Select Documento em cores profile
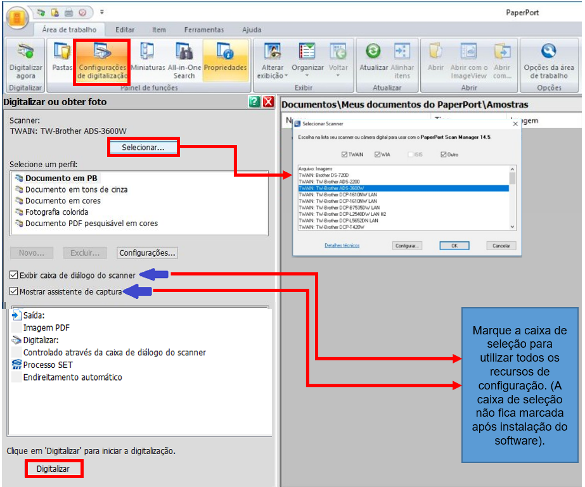This screenshot has width=585, height=487. pyautogui.click(x=63, y=201)
